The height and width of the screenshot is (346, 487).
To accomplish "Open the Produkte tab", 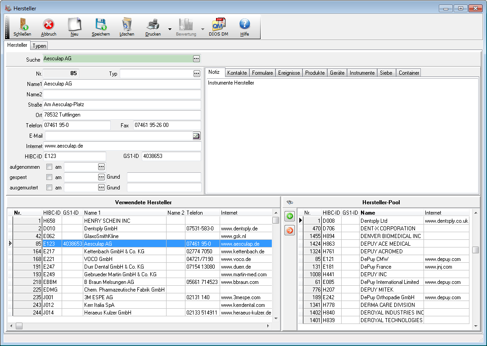I will 315,73.
